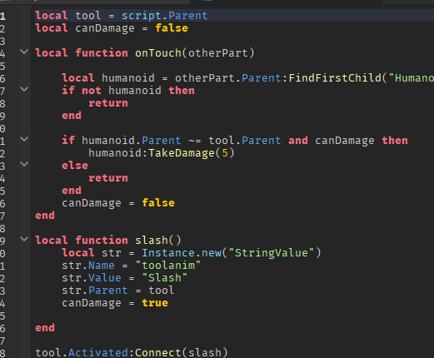The image size is (434, 358).
Task: Click 'and canDamage then' condition text
Action: [x=348, y=141]
